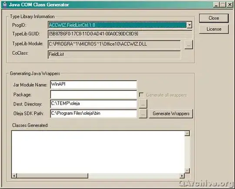Browse for Oleja SDK path
This screenshot has width=235, height=189.
click(143, 114)
